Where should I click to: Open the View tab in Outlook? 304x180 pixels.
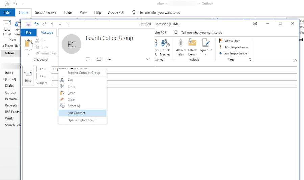[83, 12]
